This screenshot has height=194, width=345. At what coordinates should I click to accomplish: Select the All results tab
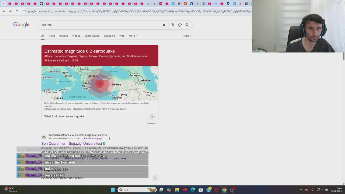43,36
